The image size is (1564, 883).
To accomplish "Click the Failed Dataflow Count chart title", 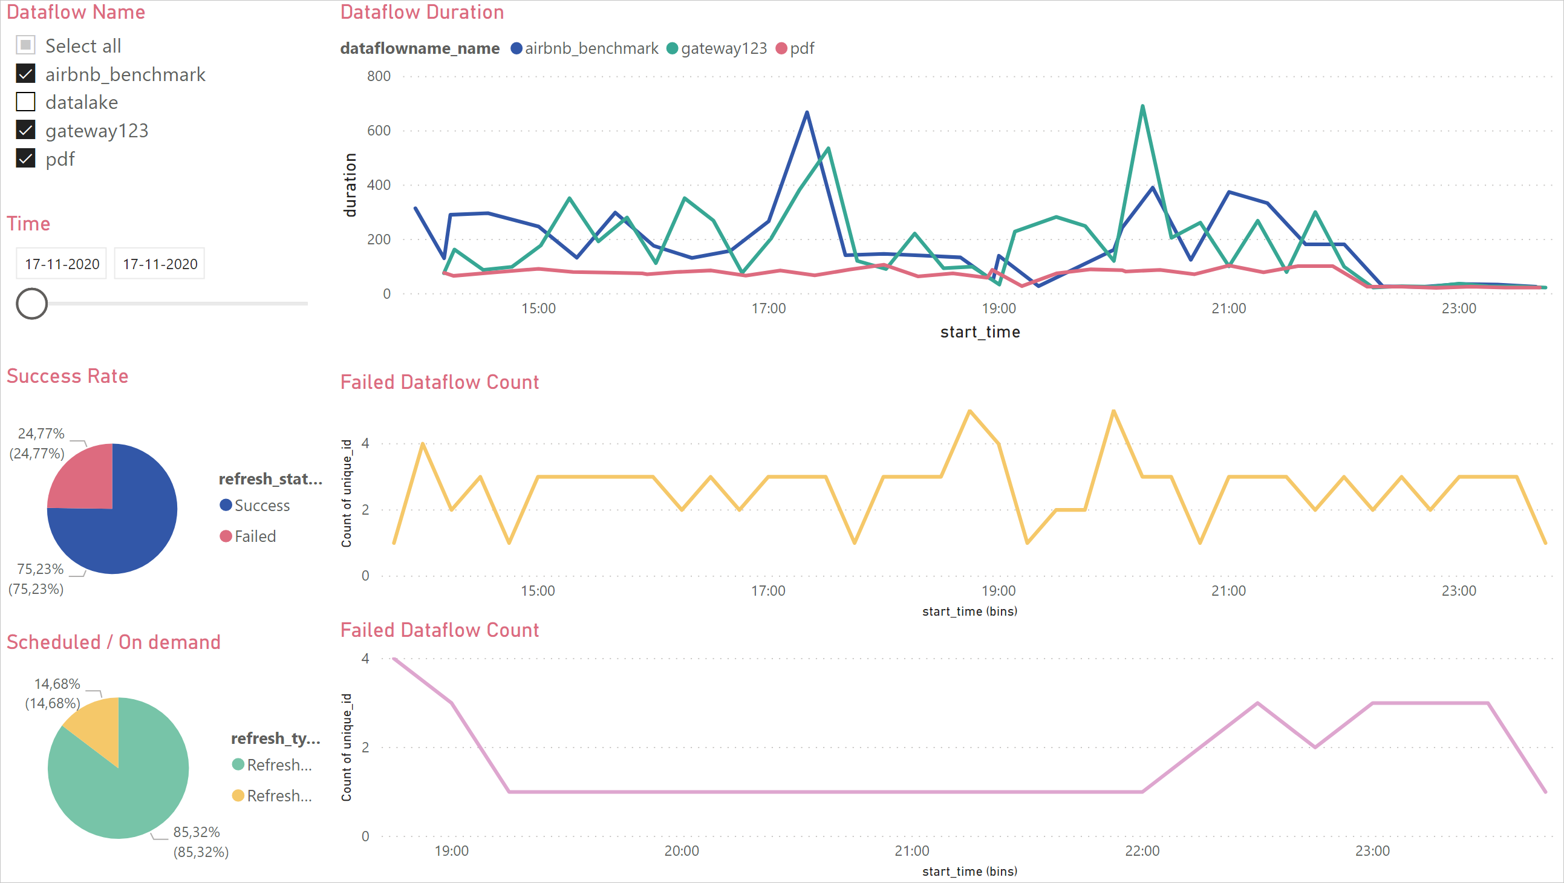I will click(437, 382).
